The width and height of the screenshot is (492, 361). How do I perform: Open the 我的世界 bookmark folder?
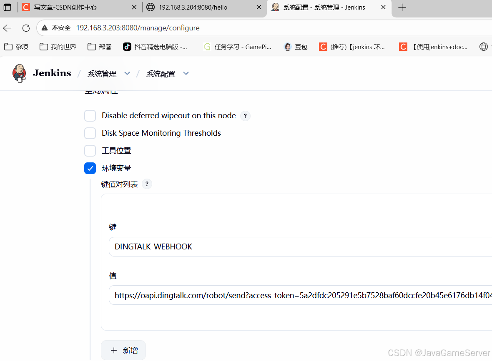pyautogui.click(x=58, y=47)
